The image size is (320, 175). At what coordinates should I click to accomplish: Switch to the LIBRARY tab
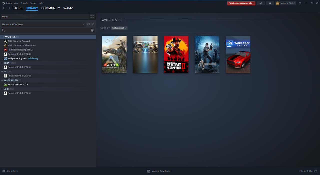coord(32,8)
